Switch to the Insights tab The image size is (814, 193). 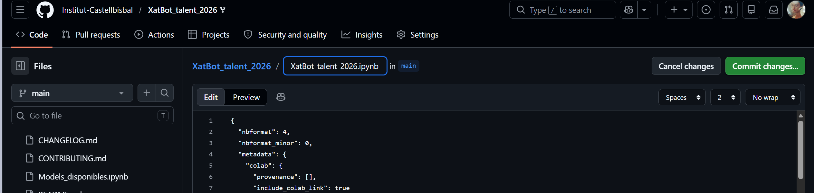tap(362, 35)
